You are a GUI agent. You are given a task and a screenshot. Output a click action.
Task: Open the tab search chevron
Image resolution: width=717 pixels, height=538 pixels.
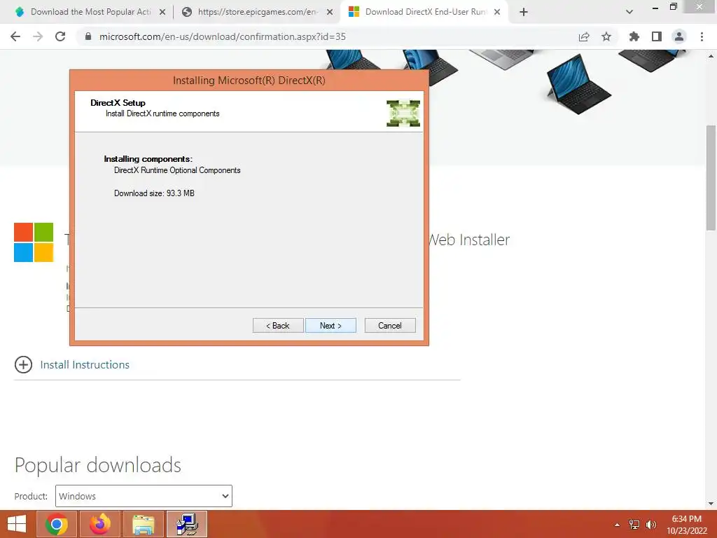click(629, 12)
